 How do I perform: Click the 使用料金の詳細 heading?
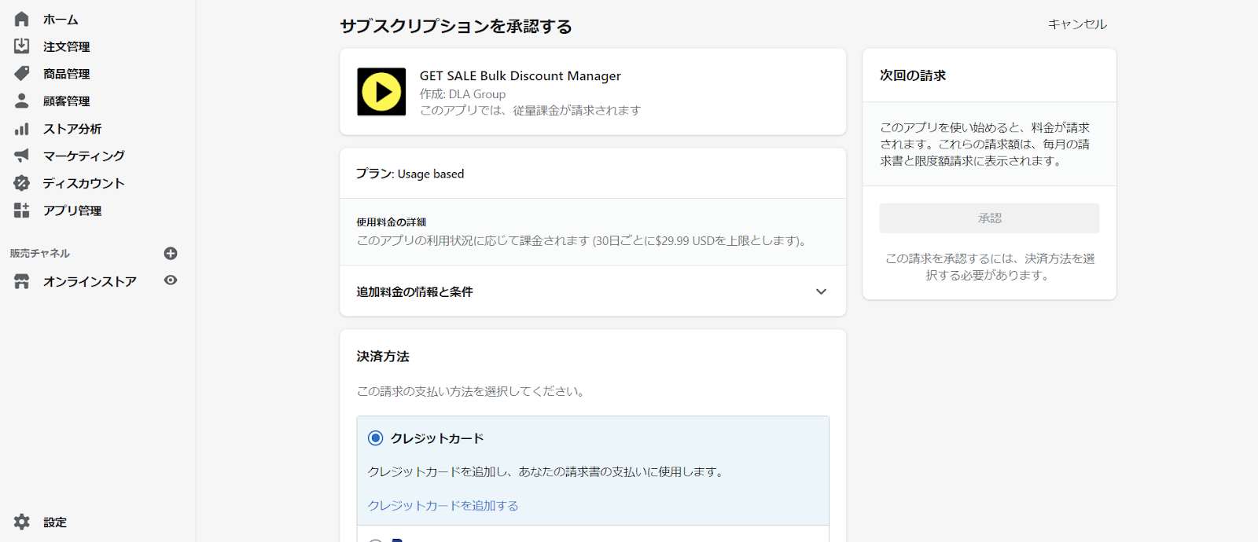(x=392, y=222)
